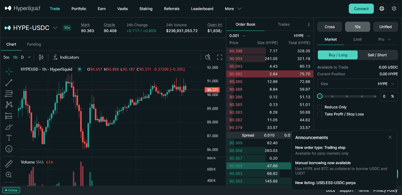Click the 90.364 bid price row
402x195 pixels.
click(259, 166)
